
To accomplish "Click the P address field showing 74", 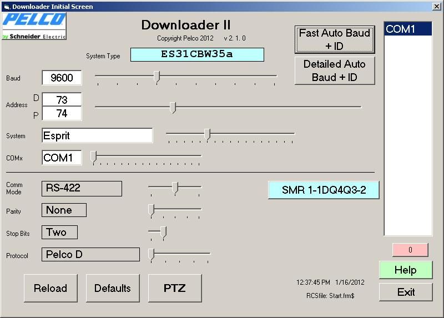I will (62, 114).
